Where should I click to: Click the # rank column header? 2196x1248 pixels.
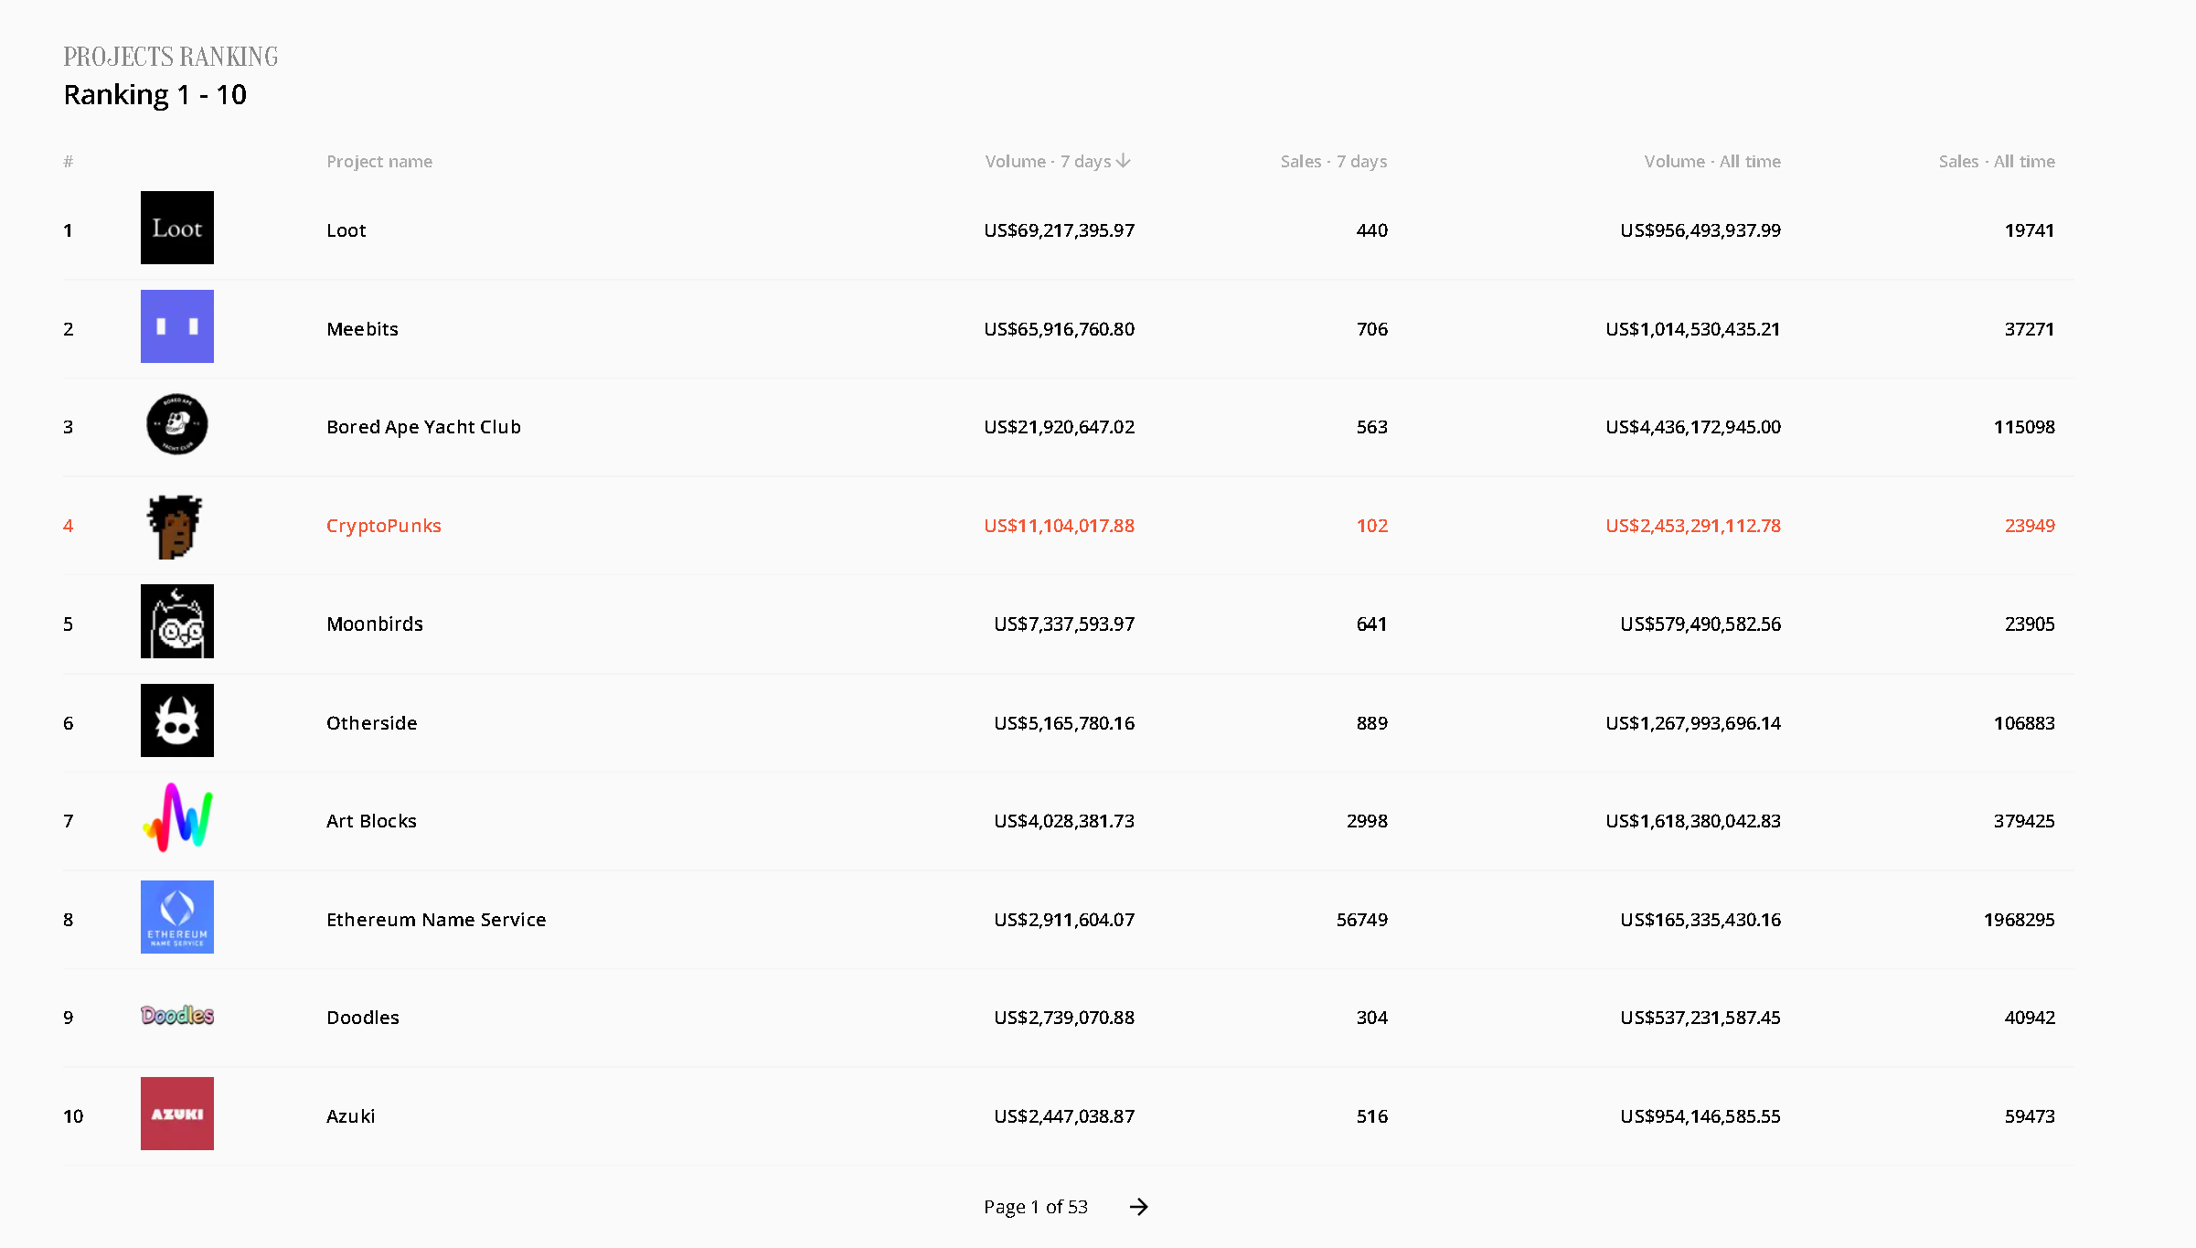69,162
